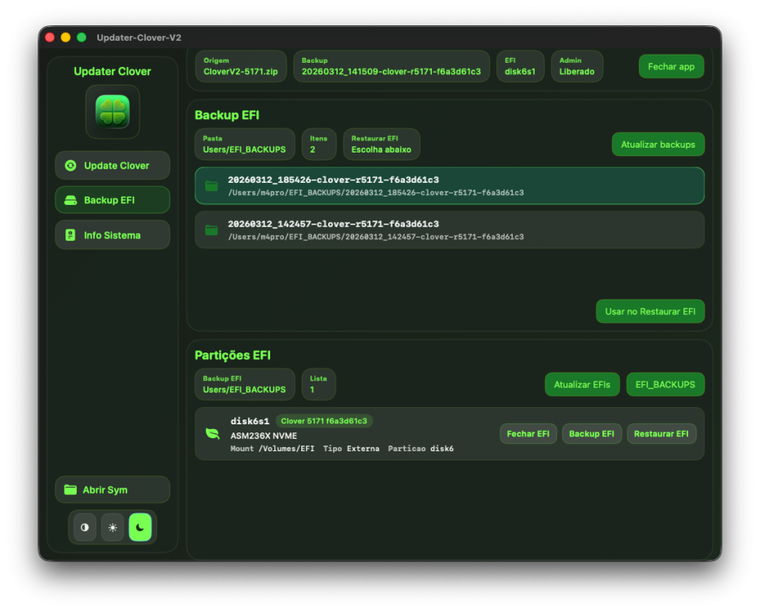This screenshot has width=760, height=612.
Task: Click the folder icon of backup 20260312_185426
Action: tap(211, 185)
